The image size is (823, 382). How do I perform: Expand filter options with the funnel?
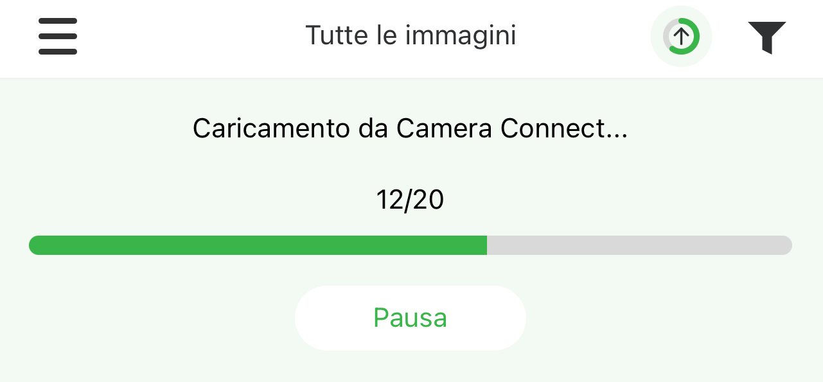tap(766, 37)
